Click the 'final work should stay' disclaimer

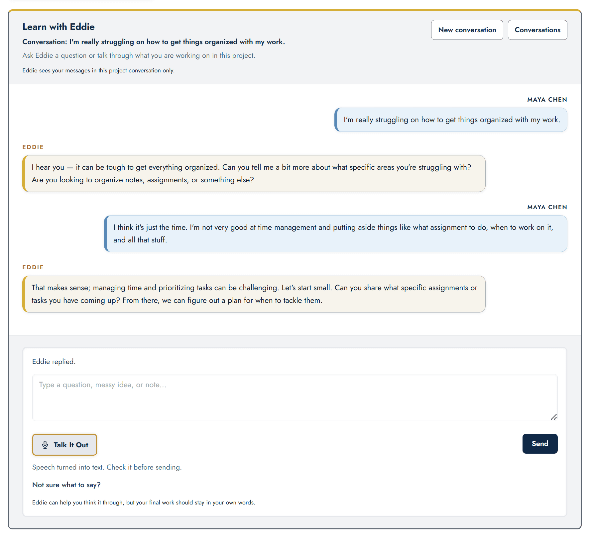[x=144, y=502]
